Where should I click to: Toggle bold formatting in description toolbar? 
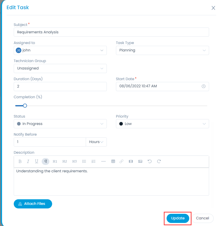coord(20,161)
